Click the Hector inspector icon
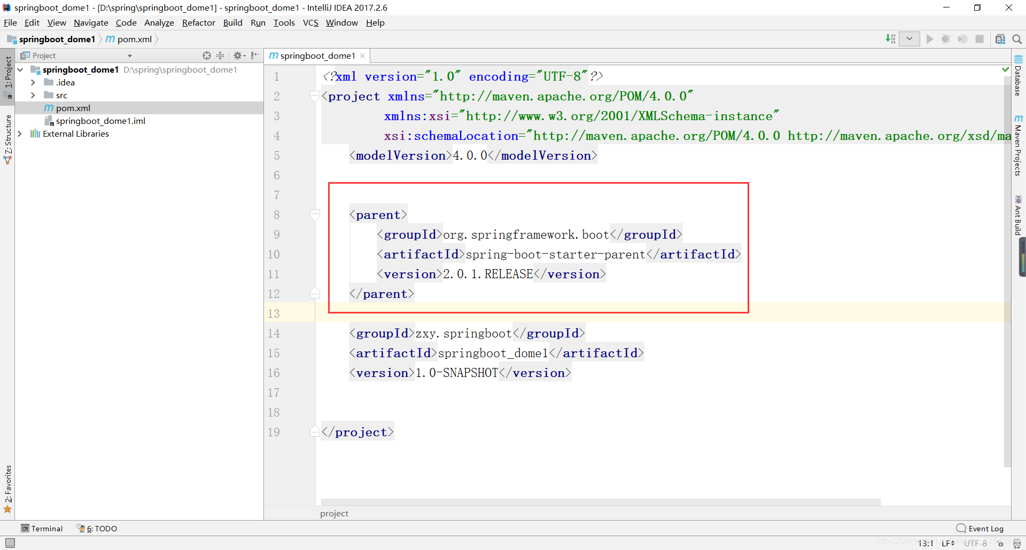Screen dimensions: 1026x550 [1017, 543]
